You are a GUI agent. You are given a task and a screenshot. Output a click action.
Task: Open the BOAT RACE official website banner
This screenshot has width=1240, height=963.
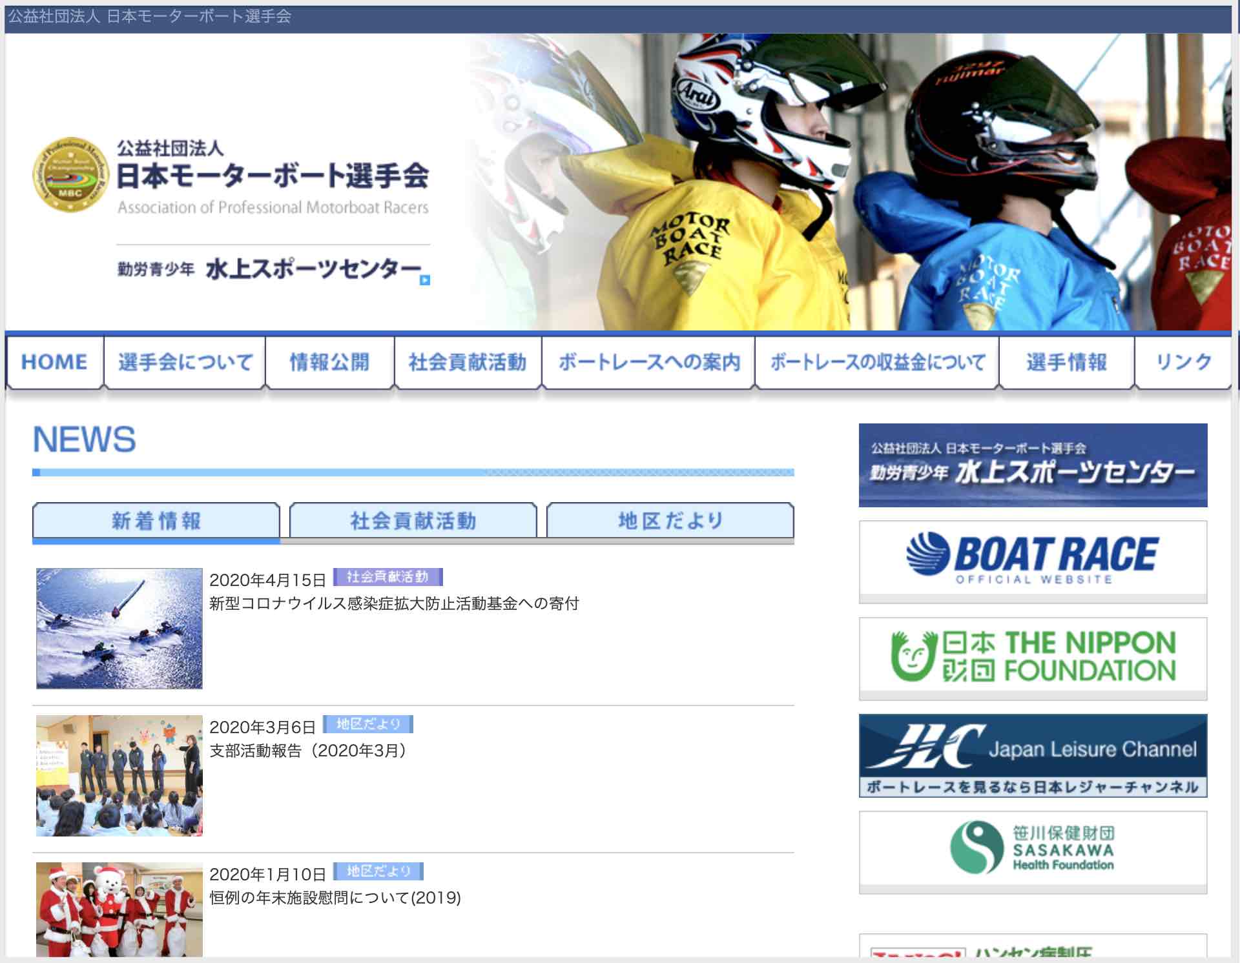tap(1032, 559)
